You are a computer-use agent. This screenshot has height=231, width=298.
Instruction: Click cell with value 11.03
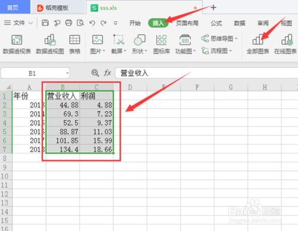coord(97,132)
